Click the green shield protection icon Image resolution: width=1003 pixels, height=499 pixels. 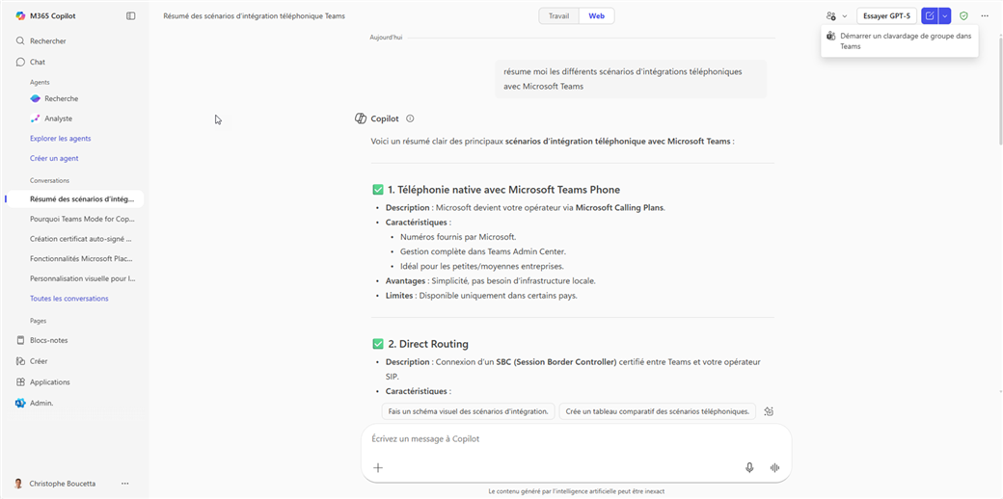coord(963,16)
